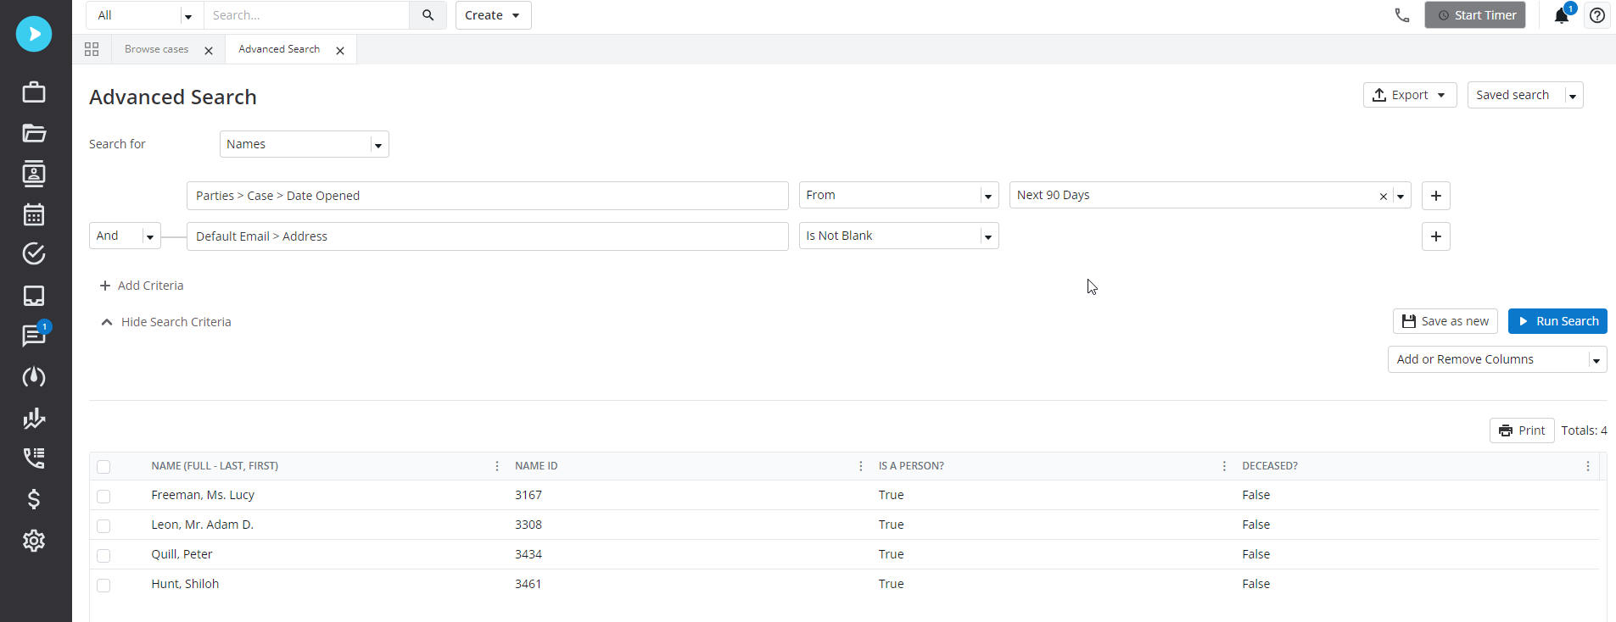Close the Advanced Search tab
The height and width of the screenshot is (622, 1616).
[340, 51]
